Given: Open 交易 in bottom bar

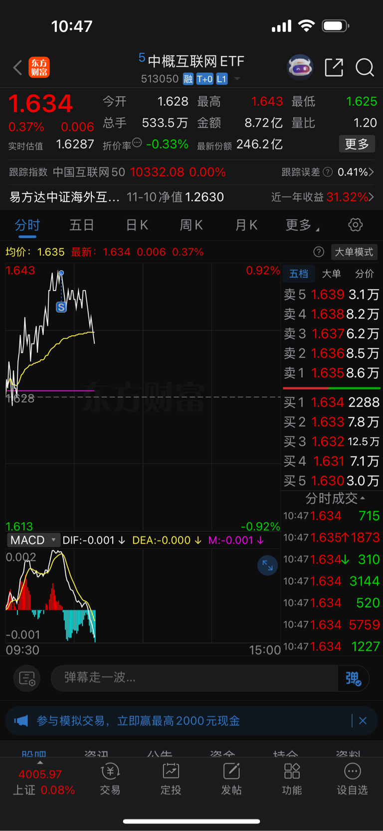Looking at the screenshot, I should coord(110,779).
